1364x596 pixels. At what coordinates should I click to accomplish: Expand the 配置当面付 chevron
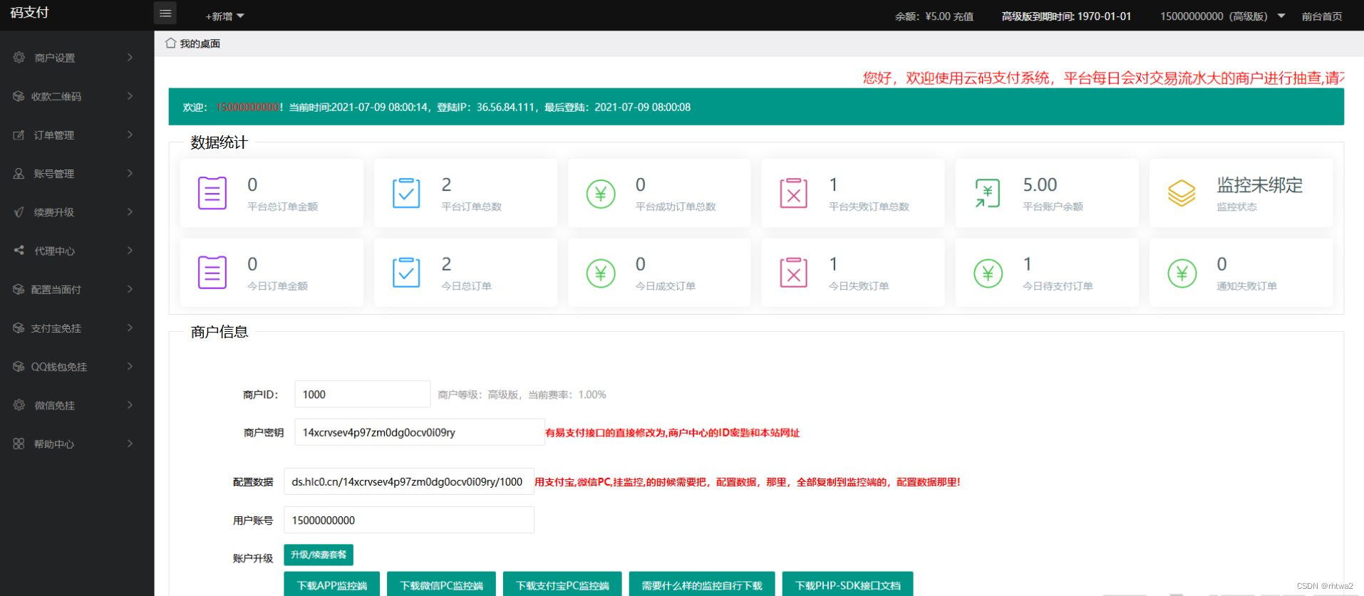point(130,289)
